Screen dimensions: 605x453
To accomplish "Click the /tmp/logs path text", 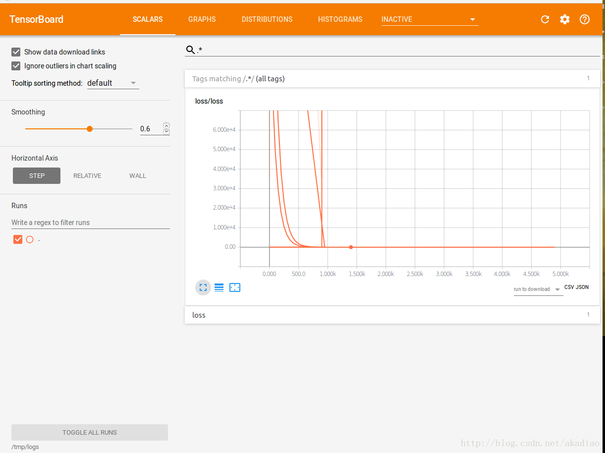I will [25, 447].
